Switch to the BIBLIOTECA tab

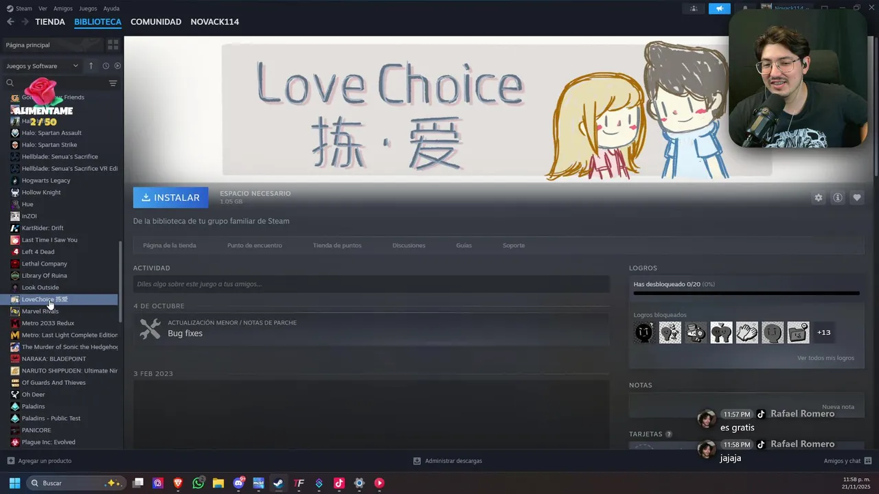click(98, 22)
